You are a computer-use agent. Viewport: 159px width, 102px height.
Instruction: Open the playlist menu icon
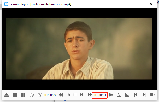click(152, 95)
